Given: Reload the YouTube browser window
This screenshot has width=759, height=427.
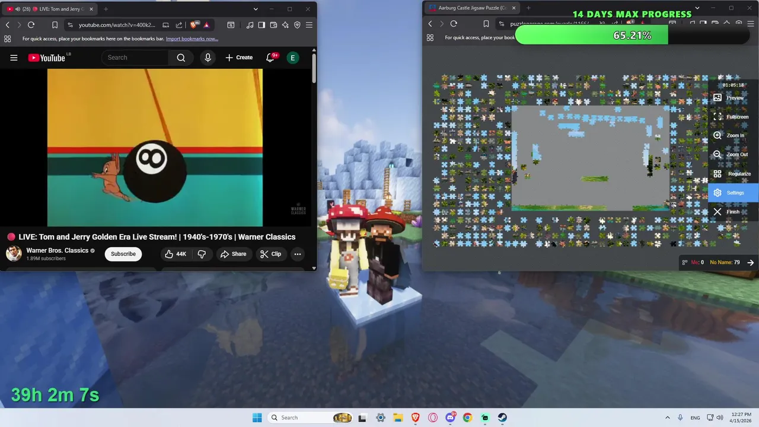Looking at the screenshot, I should pyautogui.click(x=31, y=25).
